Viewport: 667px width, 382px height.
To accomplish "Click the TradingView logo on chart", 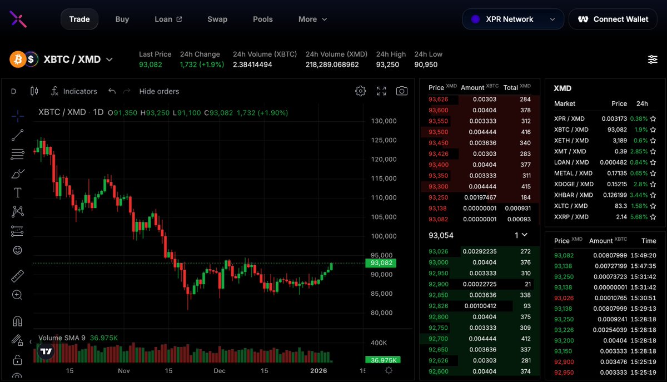I will [46, 351].
